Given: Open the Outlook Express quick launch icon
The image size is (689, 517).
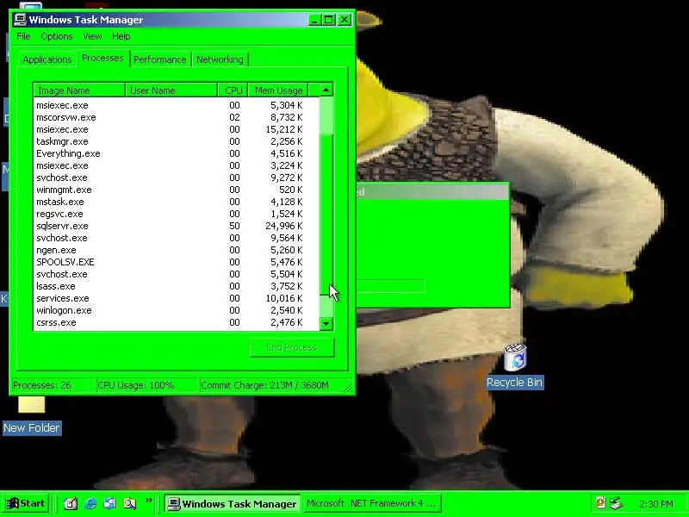Looking at the screenshot, I should 110,503.
